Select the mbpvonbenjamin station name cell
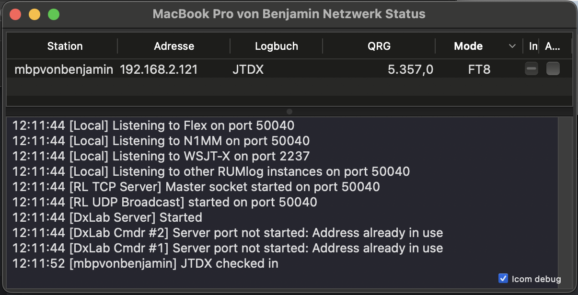Viewport: 578px width, 295px height. pyautogui.click(x=64, y=69)
